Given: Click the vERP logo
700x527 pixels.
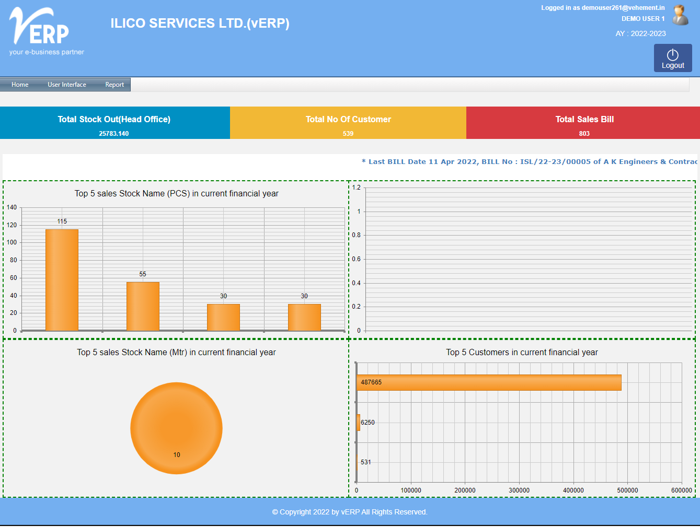Looking at the screenshot, I should click(x=46, y=31).
